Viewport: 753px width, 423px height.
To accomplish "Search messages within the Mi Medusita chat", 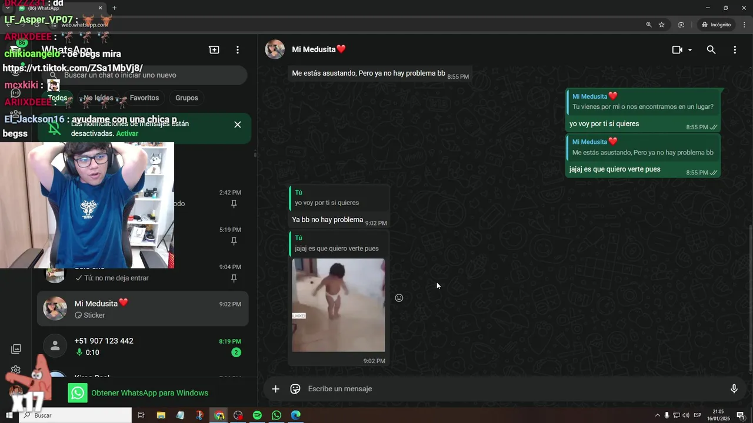I will 711,50.
